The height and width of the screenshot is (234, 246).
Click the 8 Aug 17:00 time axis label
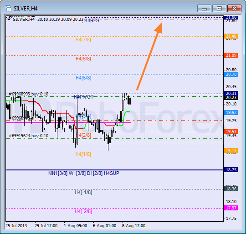pyautogui.click(x=133, y=226)
